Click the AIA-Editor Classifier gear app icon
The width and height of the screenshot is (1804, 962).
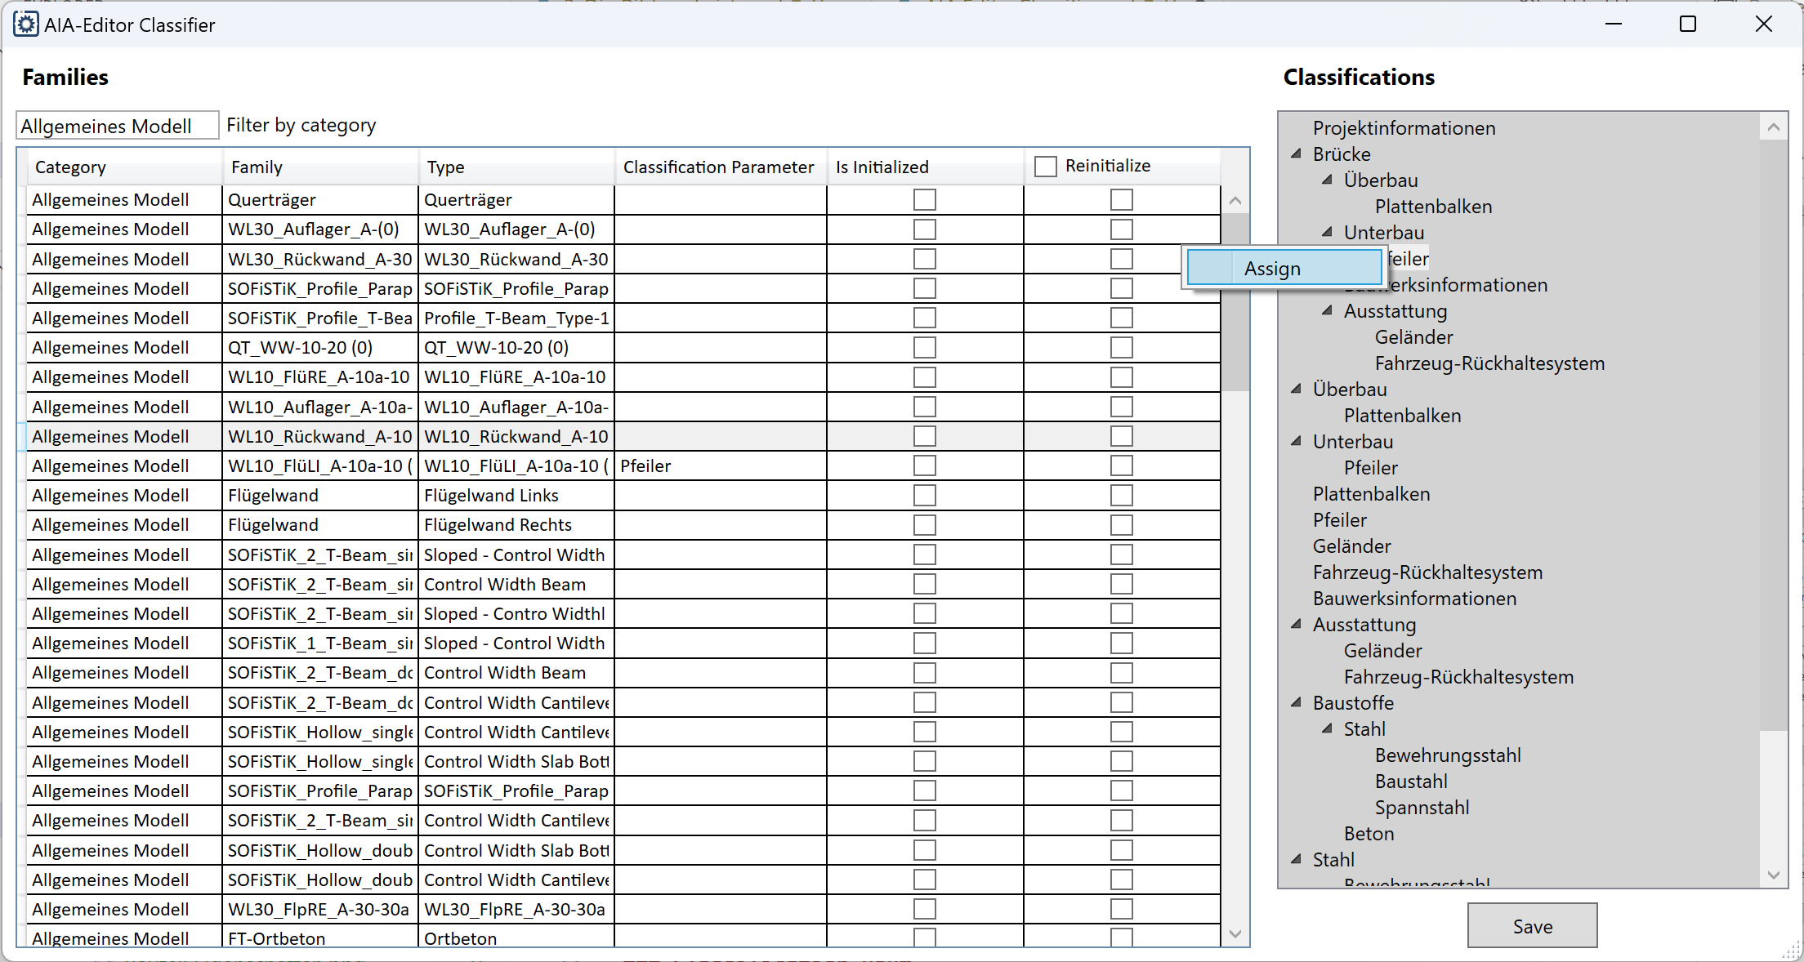tap(25, 24)
